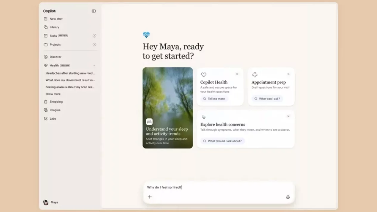Image resolution: width=377 pixels, height=212 pixels.
Task: Click the Copilot Health card title
Action: 214,82
